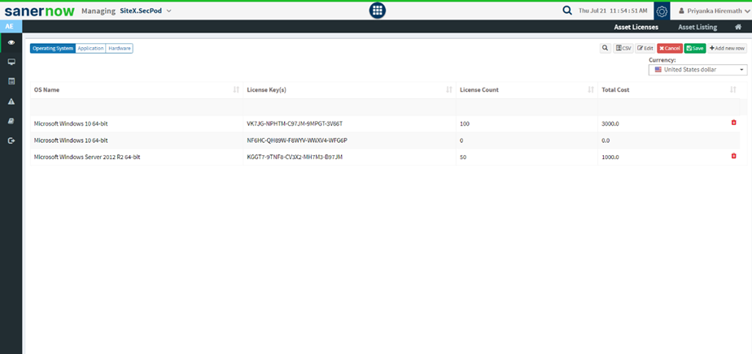Viewport: 752px width, 354px height.
Task: Click the sign-out arrow sidebar icon
Action: pyautogui.click(x=11, y=140)
